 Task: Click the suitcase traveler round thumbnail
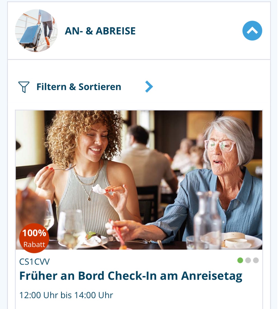[36, 31]
